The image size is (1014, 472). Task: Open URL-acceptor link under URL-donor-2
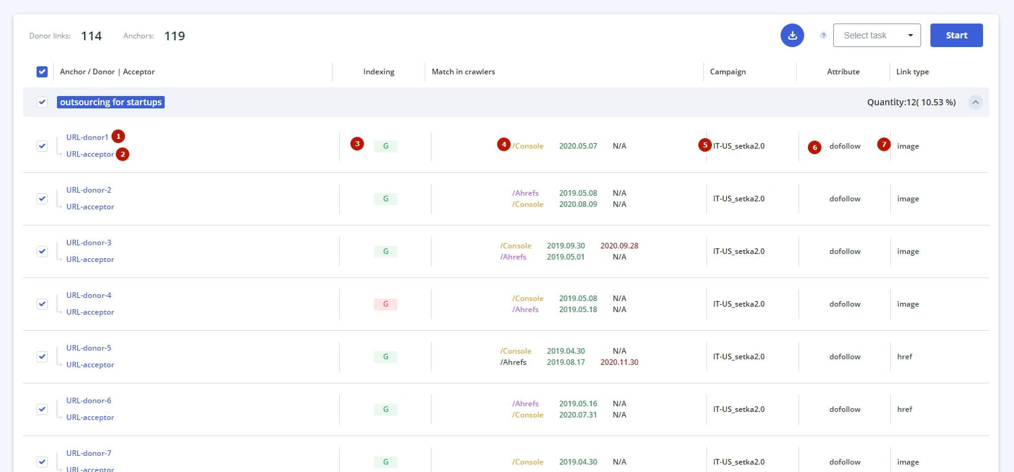(x=90, y=207)
